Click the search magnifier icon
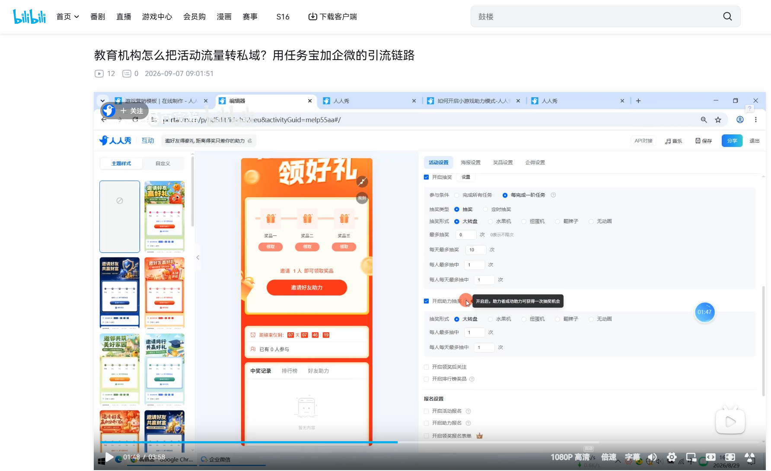The width and height of the screenshot is (771, 471). pos(727,16)
